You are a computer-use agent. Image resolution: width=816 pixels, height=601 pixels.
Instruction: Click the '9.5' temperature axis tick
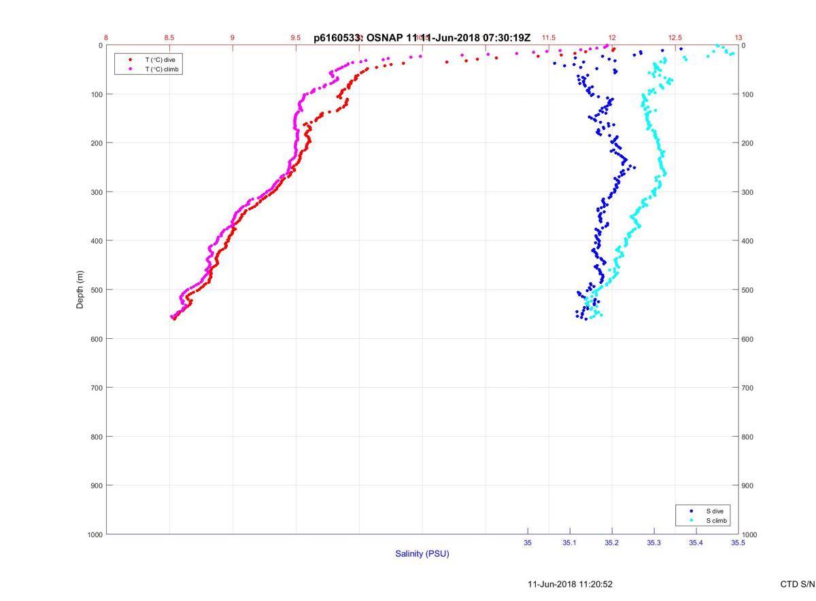[x=296, y=38]
